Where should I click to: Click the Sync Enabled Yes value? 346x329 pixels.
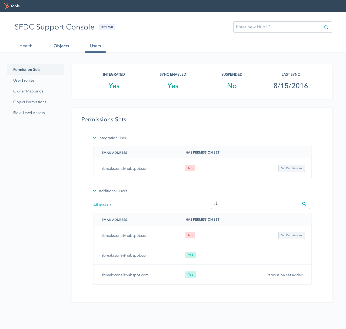(x=173, y=86)
